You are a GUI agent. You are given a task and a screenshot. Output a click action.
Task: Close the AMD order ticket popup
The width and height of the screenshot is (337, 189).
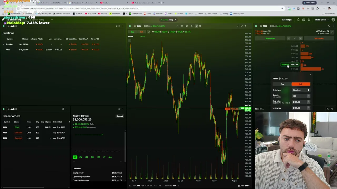click(x=310, y=75)
